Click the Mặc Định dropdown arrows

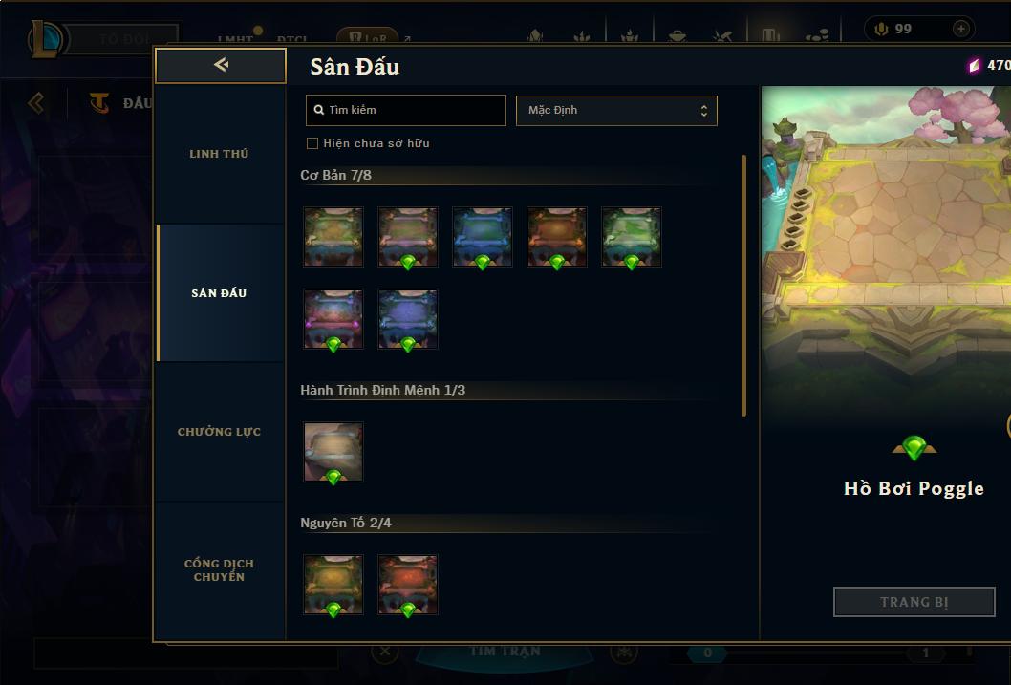pos(704,111)
